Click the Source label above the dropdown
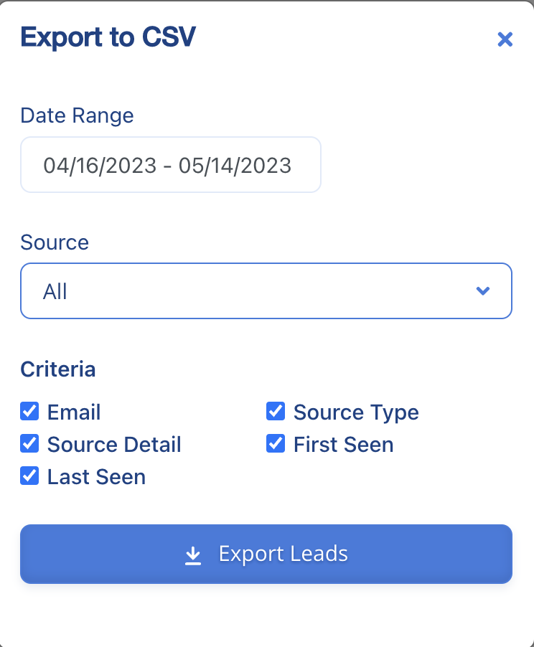The image size is (534, 647). click(55, 242)
